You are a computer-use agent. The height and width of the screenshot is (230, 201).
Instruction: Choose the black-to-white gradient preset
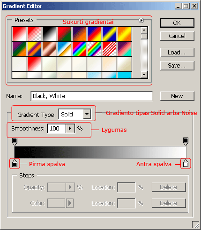(49, 34)
